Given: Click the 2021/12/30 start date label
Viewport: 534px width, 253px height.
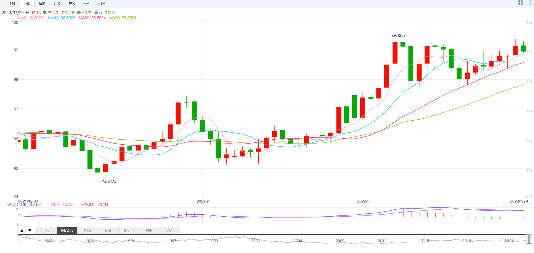Looking at the screenshot, I should pyautogui.click(x=28, y=201).
